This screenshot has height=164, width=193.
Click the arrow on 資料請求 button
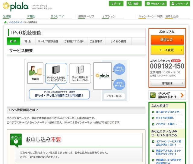coord(182,84)
